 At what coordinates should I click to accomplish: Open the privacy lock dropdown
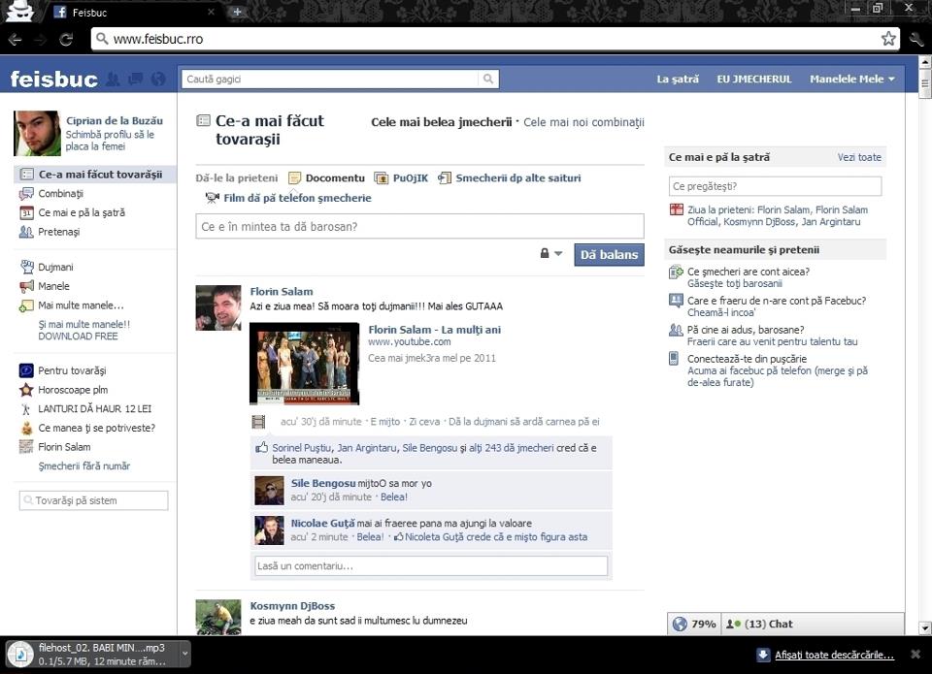(x=551, y=253)
